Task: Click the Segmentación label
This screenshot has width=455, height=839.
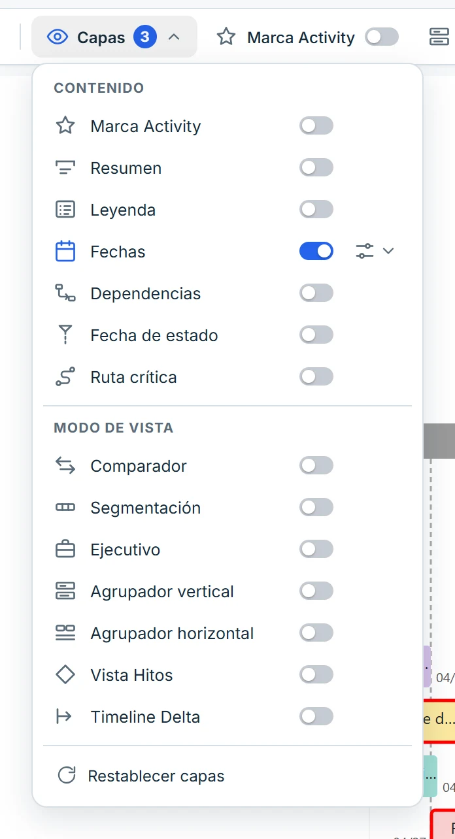Action: pos(146,508)
